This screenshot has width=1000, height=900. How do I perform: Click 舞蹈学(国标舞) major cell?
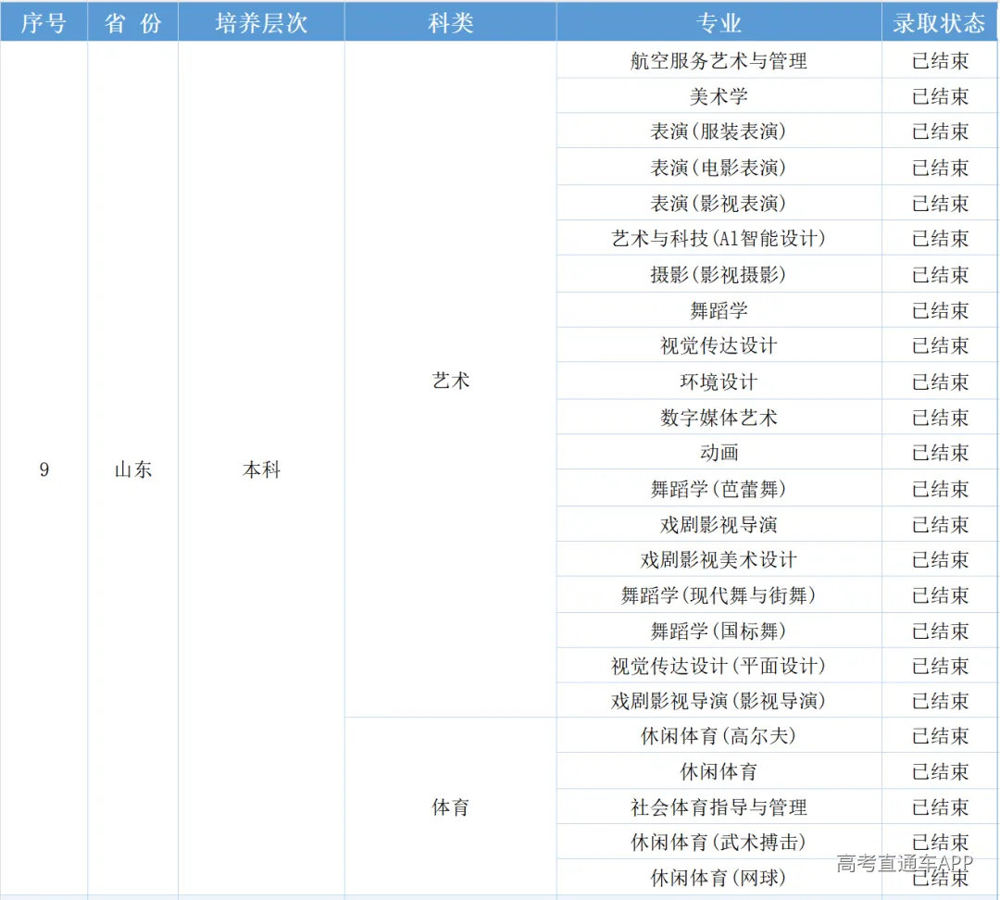point(719,631)
